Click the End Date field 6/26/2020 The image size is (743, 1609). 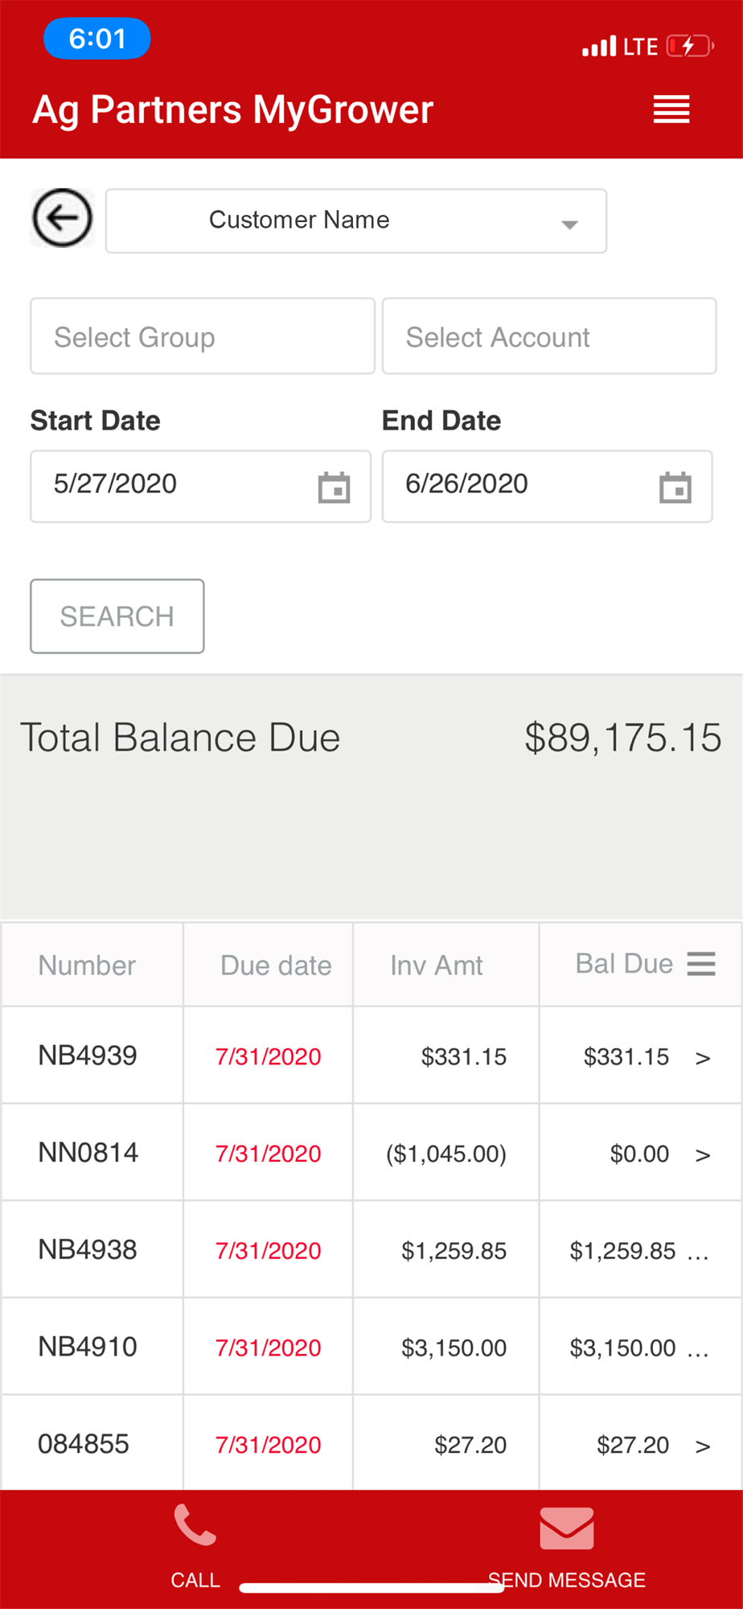click(515, 484)
